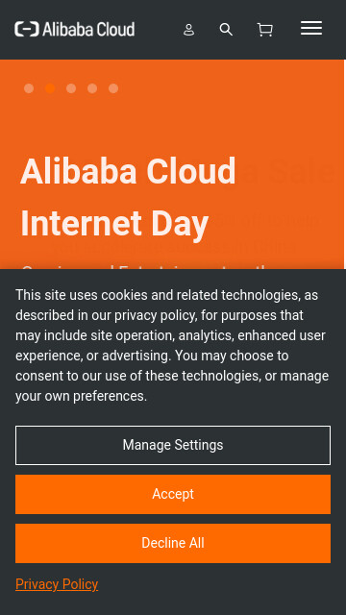
Task: Show the fifth carousel slide dot
Action: point(113,88)
